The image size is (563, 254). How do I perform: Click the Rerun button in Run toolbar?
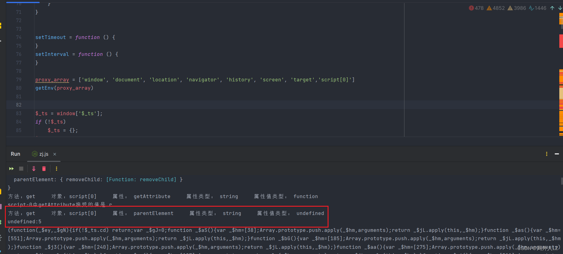11,169
